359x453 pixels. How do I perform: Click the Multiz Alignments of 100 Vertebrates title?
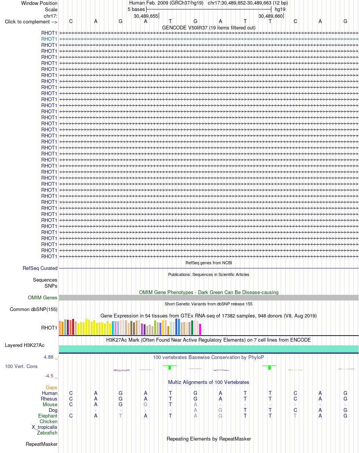click(209, 382)
